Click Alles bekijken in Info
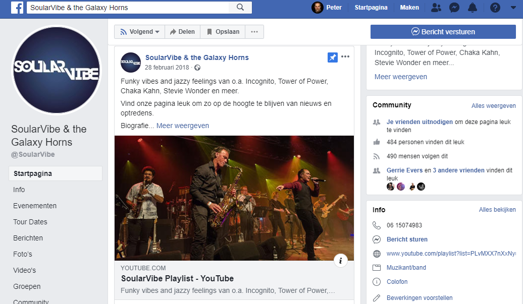 coord(497,210)
